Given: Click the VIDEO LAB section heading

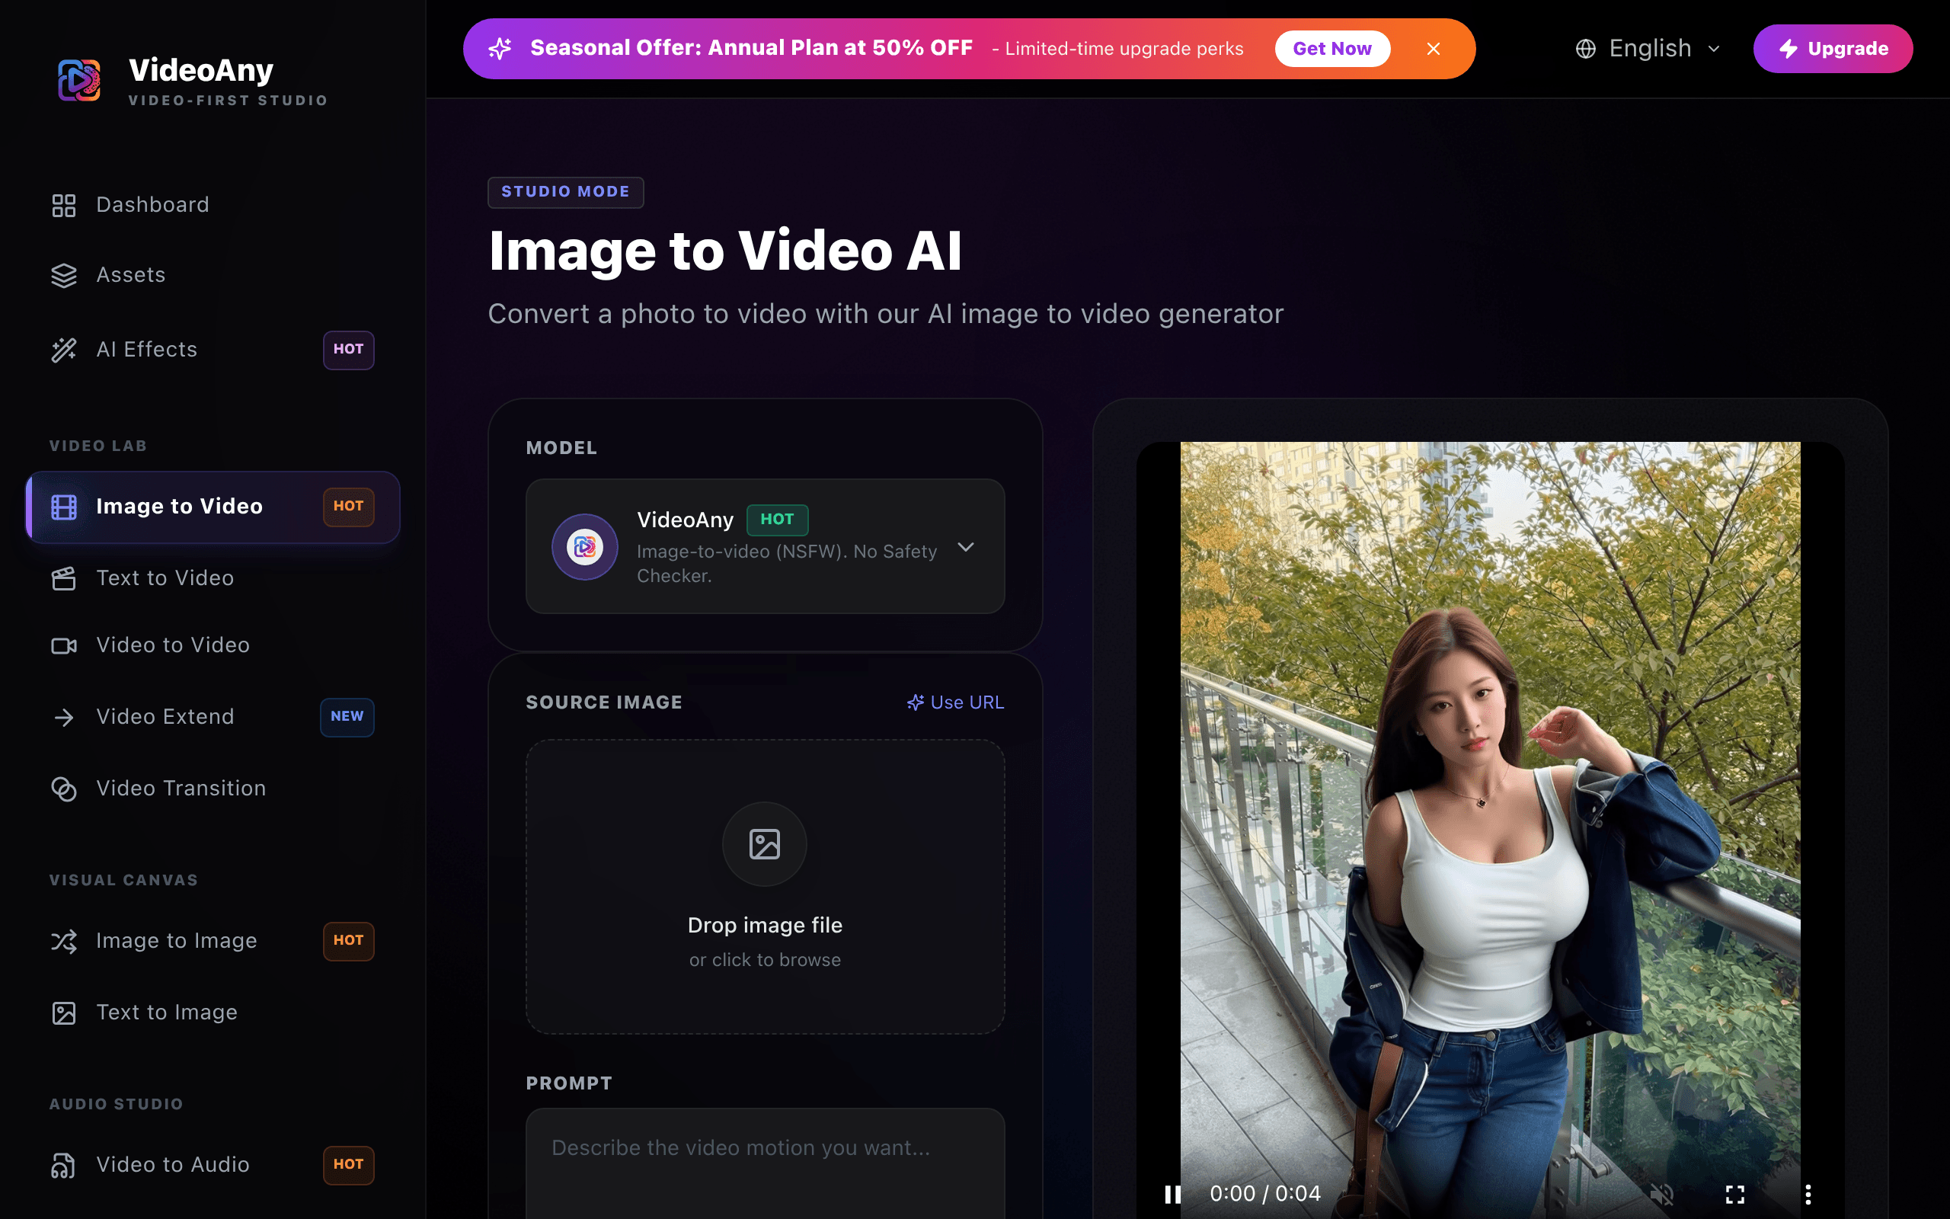Looking at the screenshot, I should [98, 446].
